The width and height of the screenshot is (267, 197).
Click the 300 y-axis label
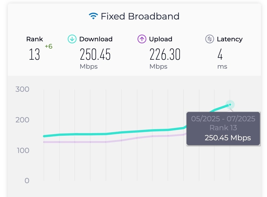[x=23, y=89]
